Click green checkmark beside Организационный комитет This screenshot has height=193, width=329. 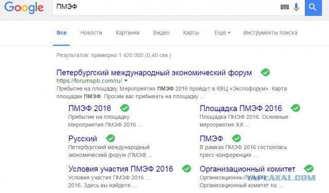[308, 168]
